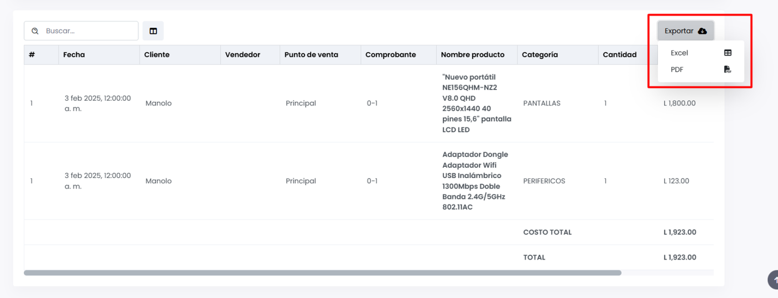Click the Nombre producto column header
The height and width of the screenshot is (298, 778).
click(472, 54)
